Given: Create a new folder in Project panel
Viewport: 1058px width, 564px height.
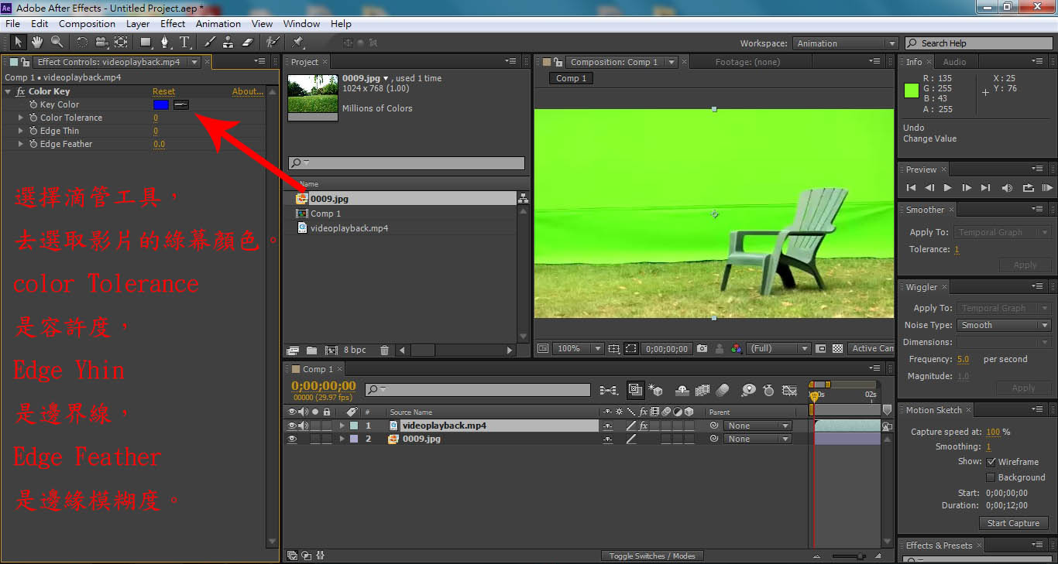Looking at the screenshot, I should click(313, 350).
